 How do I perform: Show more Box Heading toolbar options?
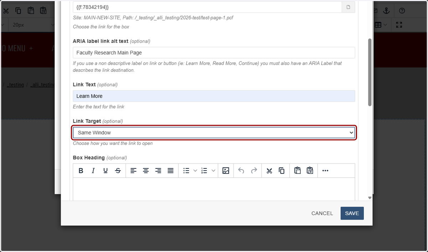tap(325, 171)
